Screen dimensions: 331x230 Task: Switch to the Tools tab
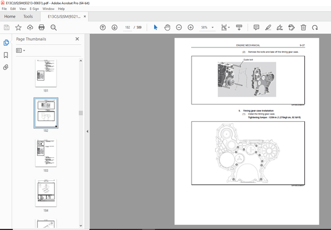28,17
